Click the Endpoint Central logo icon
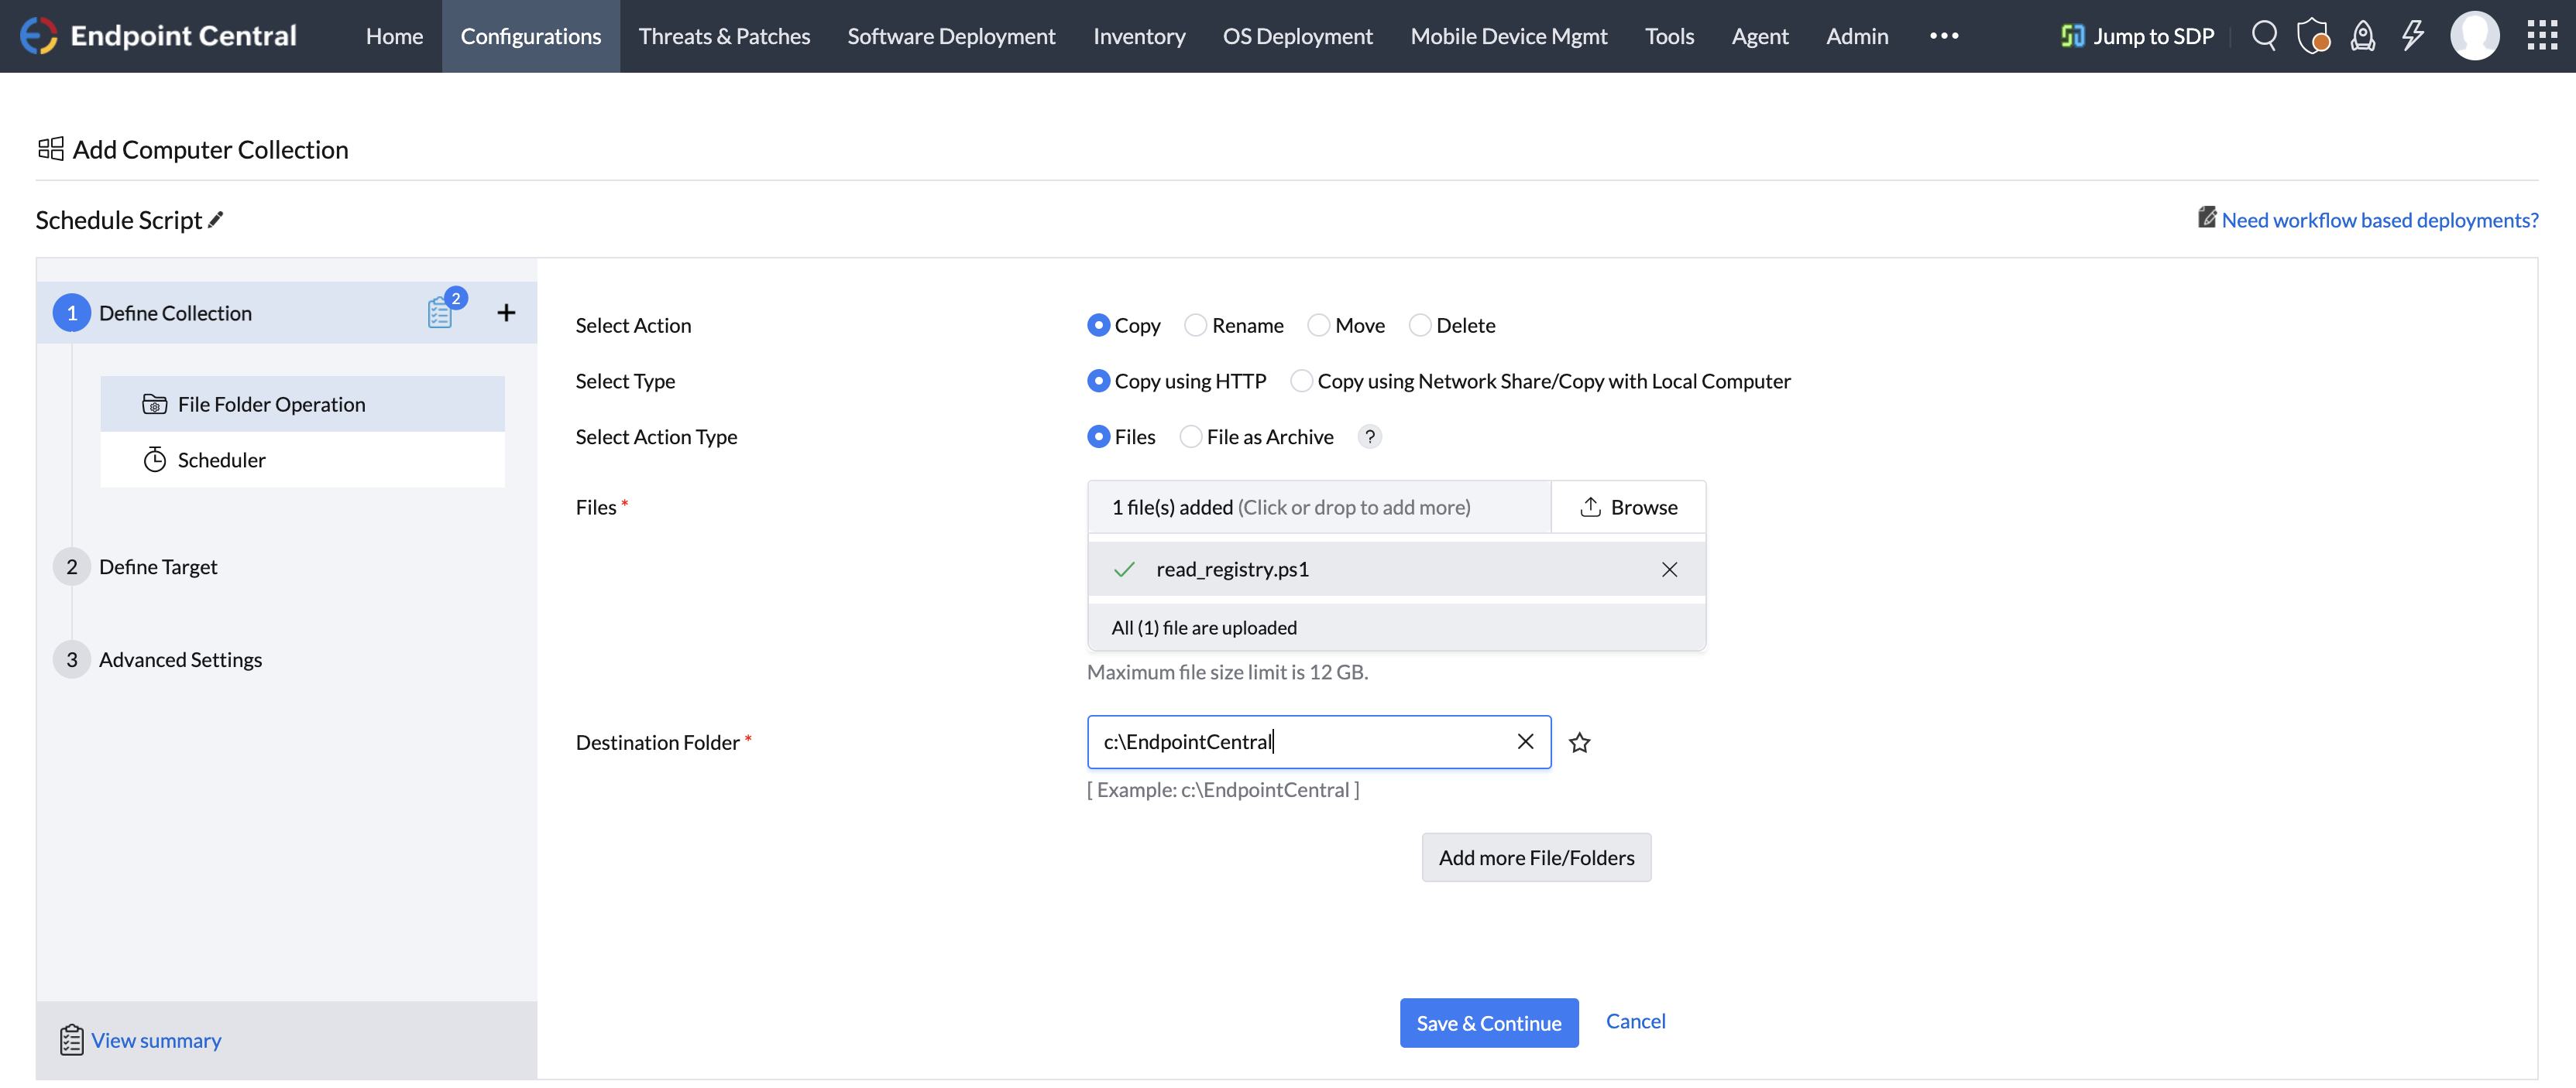Screen dimensions: 2576x1088 pos(38,36)
